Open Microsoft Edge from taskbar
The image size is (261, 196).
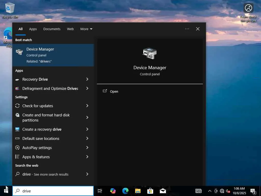(x=125, y=191)
